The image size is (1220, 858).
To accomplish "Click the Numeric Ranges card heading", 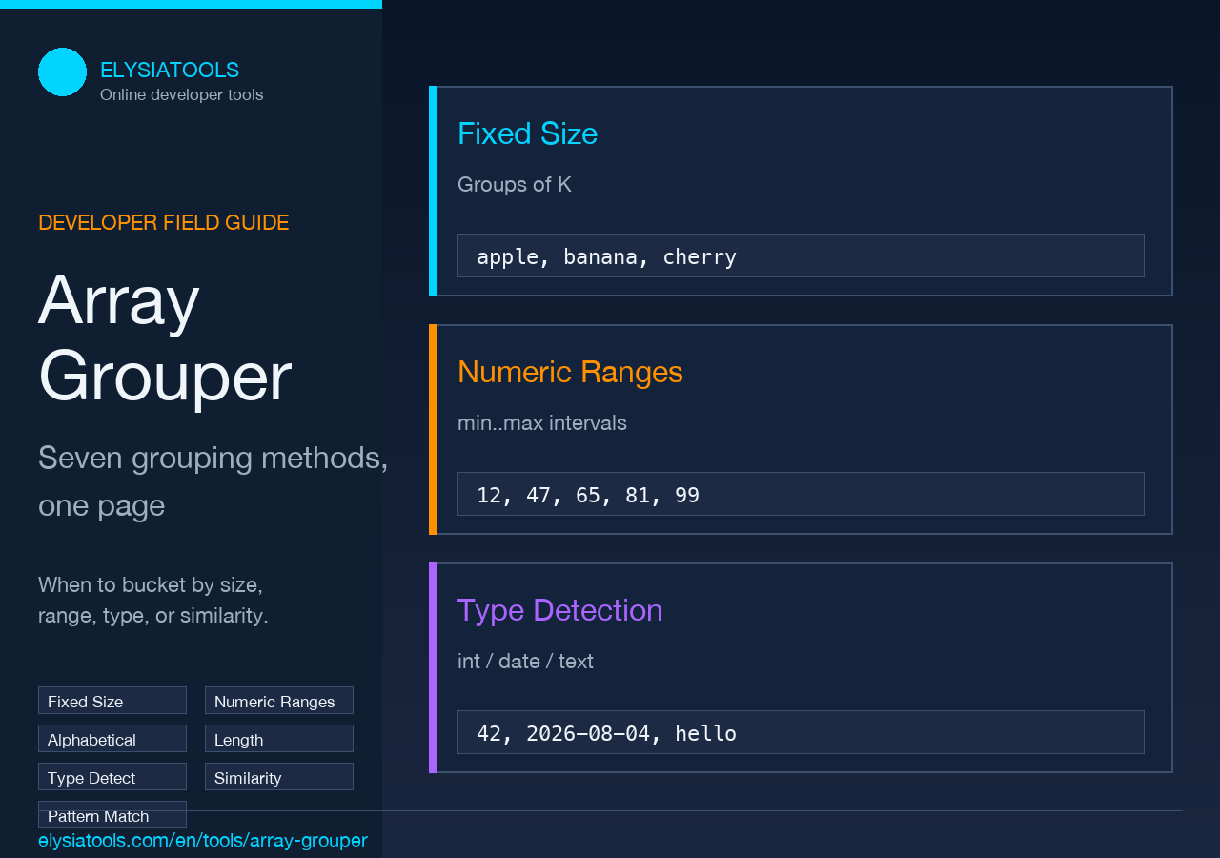I will click(x=570, y=372).
